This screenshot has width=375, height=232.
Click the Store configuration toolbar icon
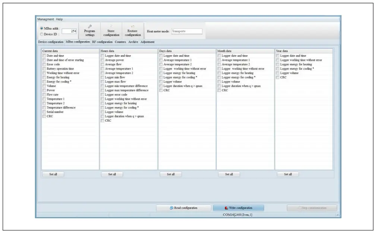coord(111,26)
